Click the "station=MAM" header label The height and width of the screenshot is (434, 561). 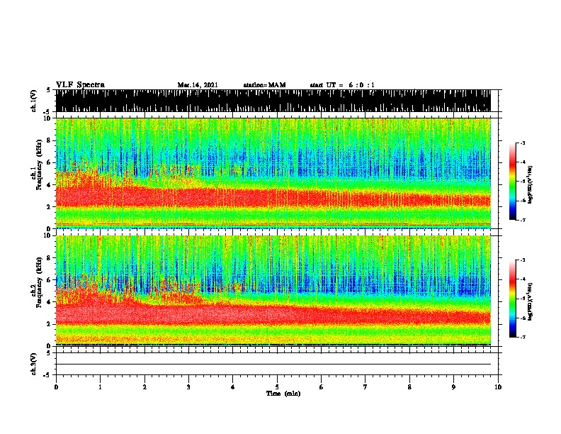264,85
